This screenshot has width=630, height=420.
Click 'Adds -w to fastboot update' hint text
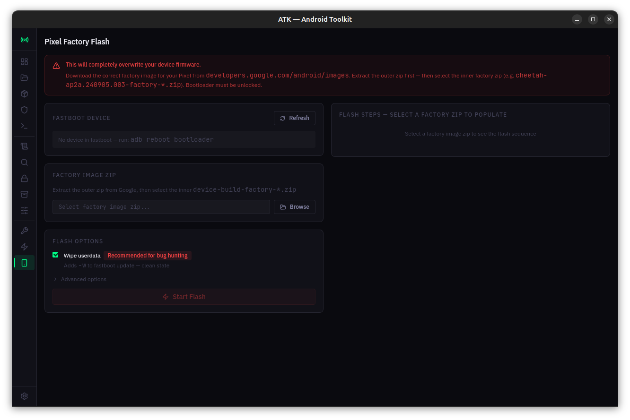click(116, 266)
